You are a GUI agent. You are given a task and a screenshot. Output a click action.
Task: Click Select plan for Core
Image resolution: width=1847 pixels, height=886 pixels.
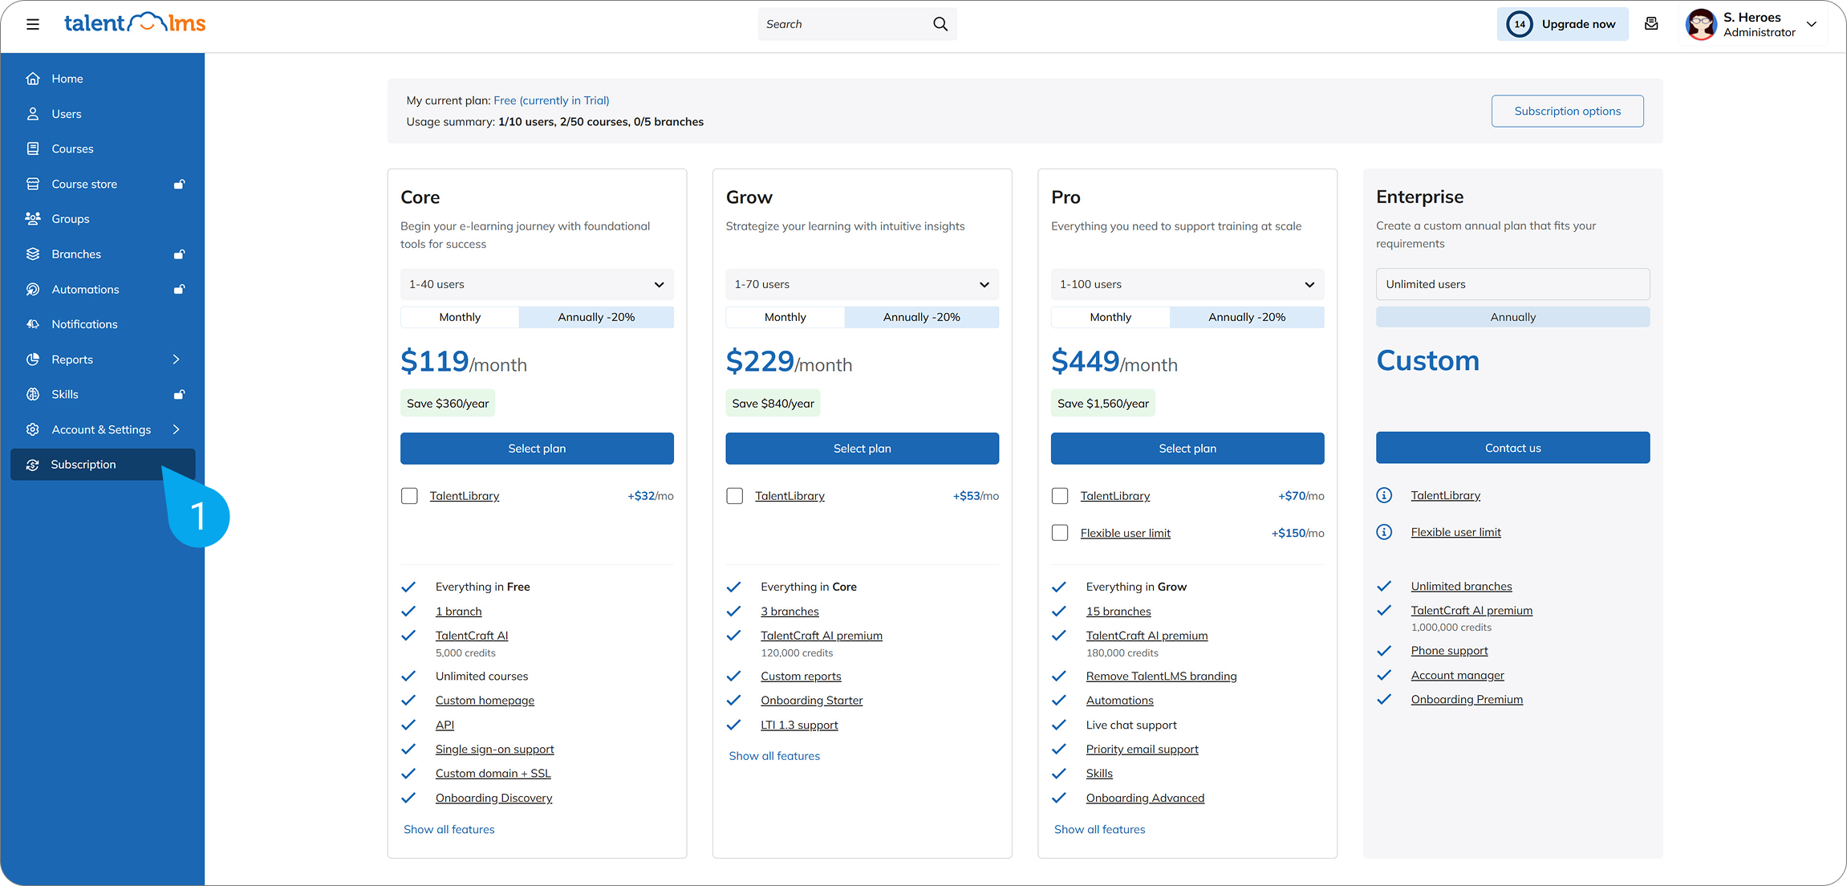537,449
